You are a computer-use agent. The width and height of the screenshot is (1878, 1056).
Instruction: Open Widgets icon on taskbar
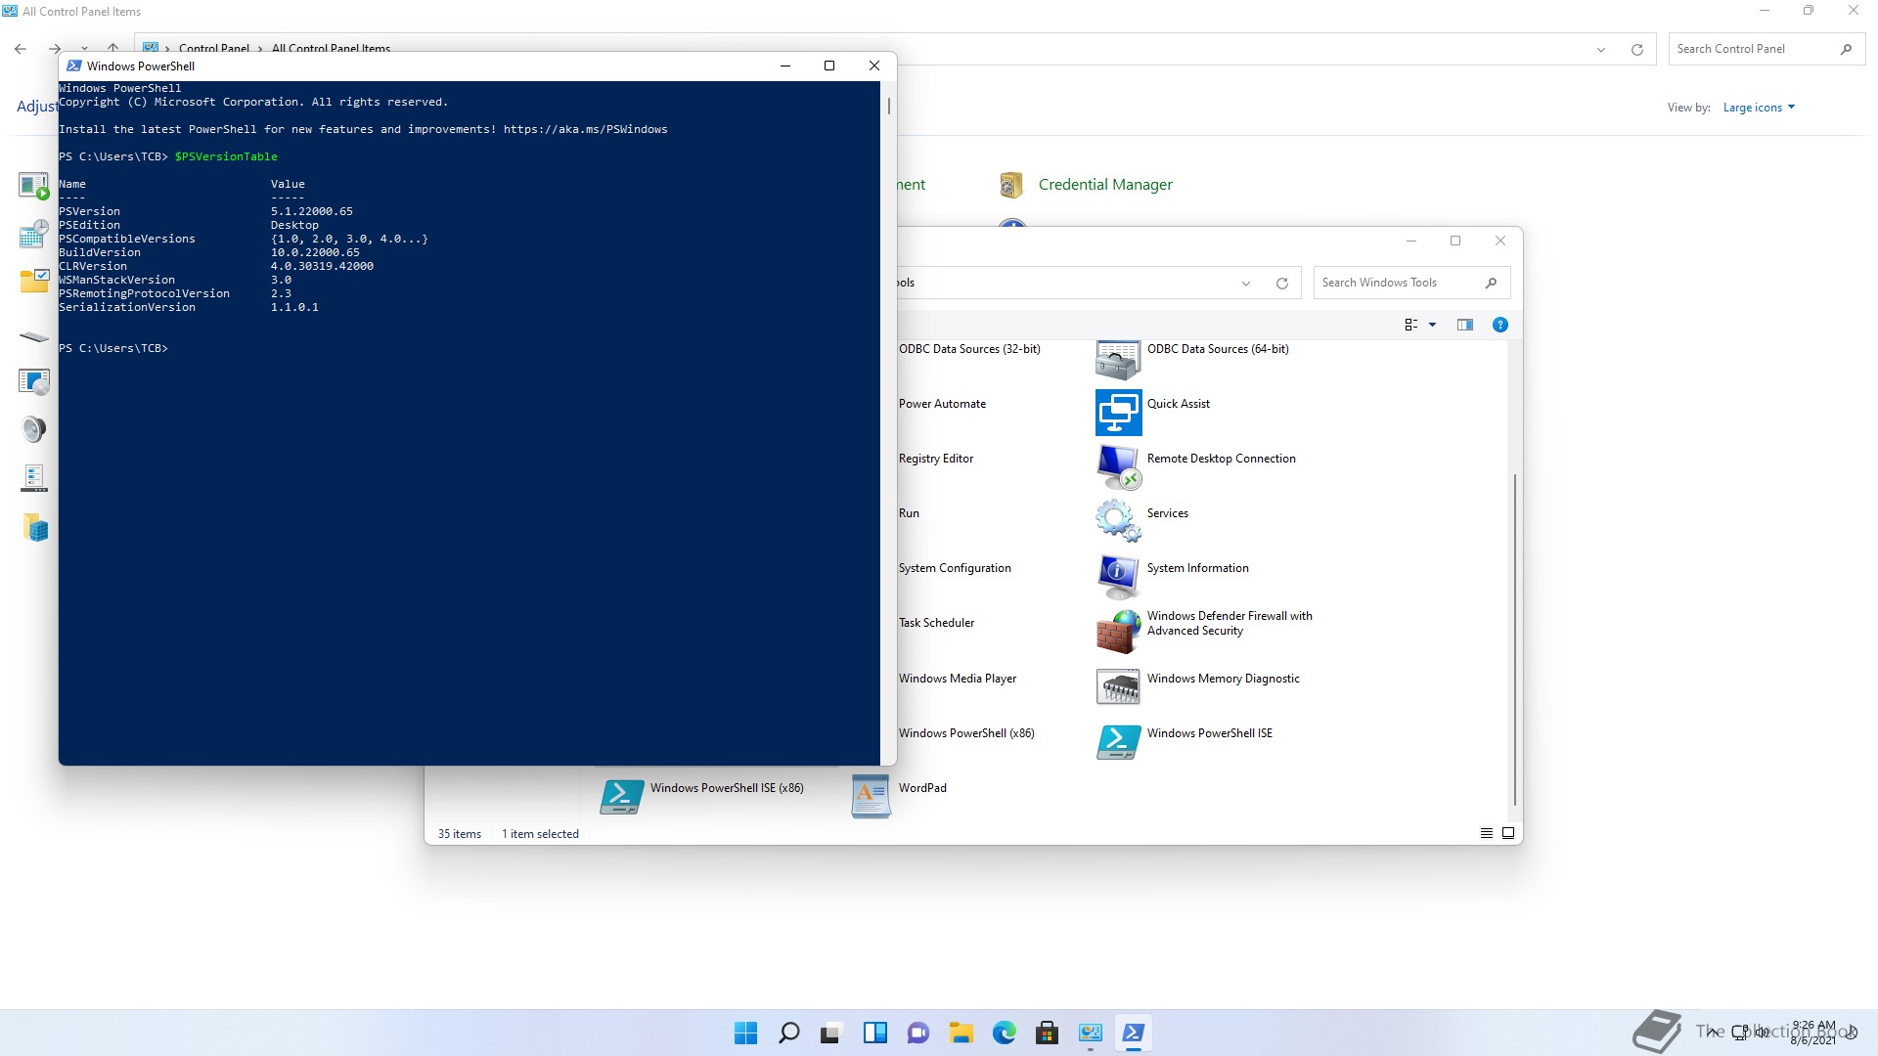(874, 1033)
